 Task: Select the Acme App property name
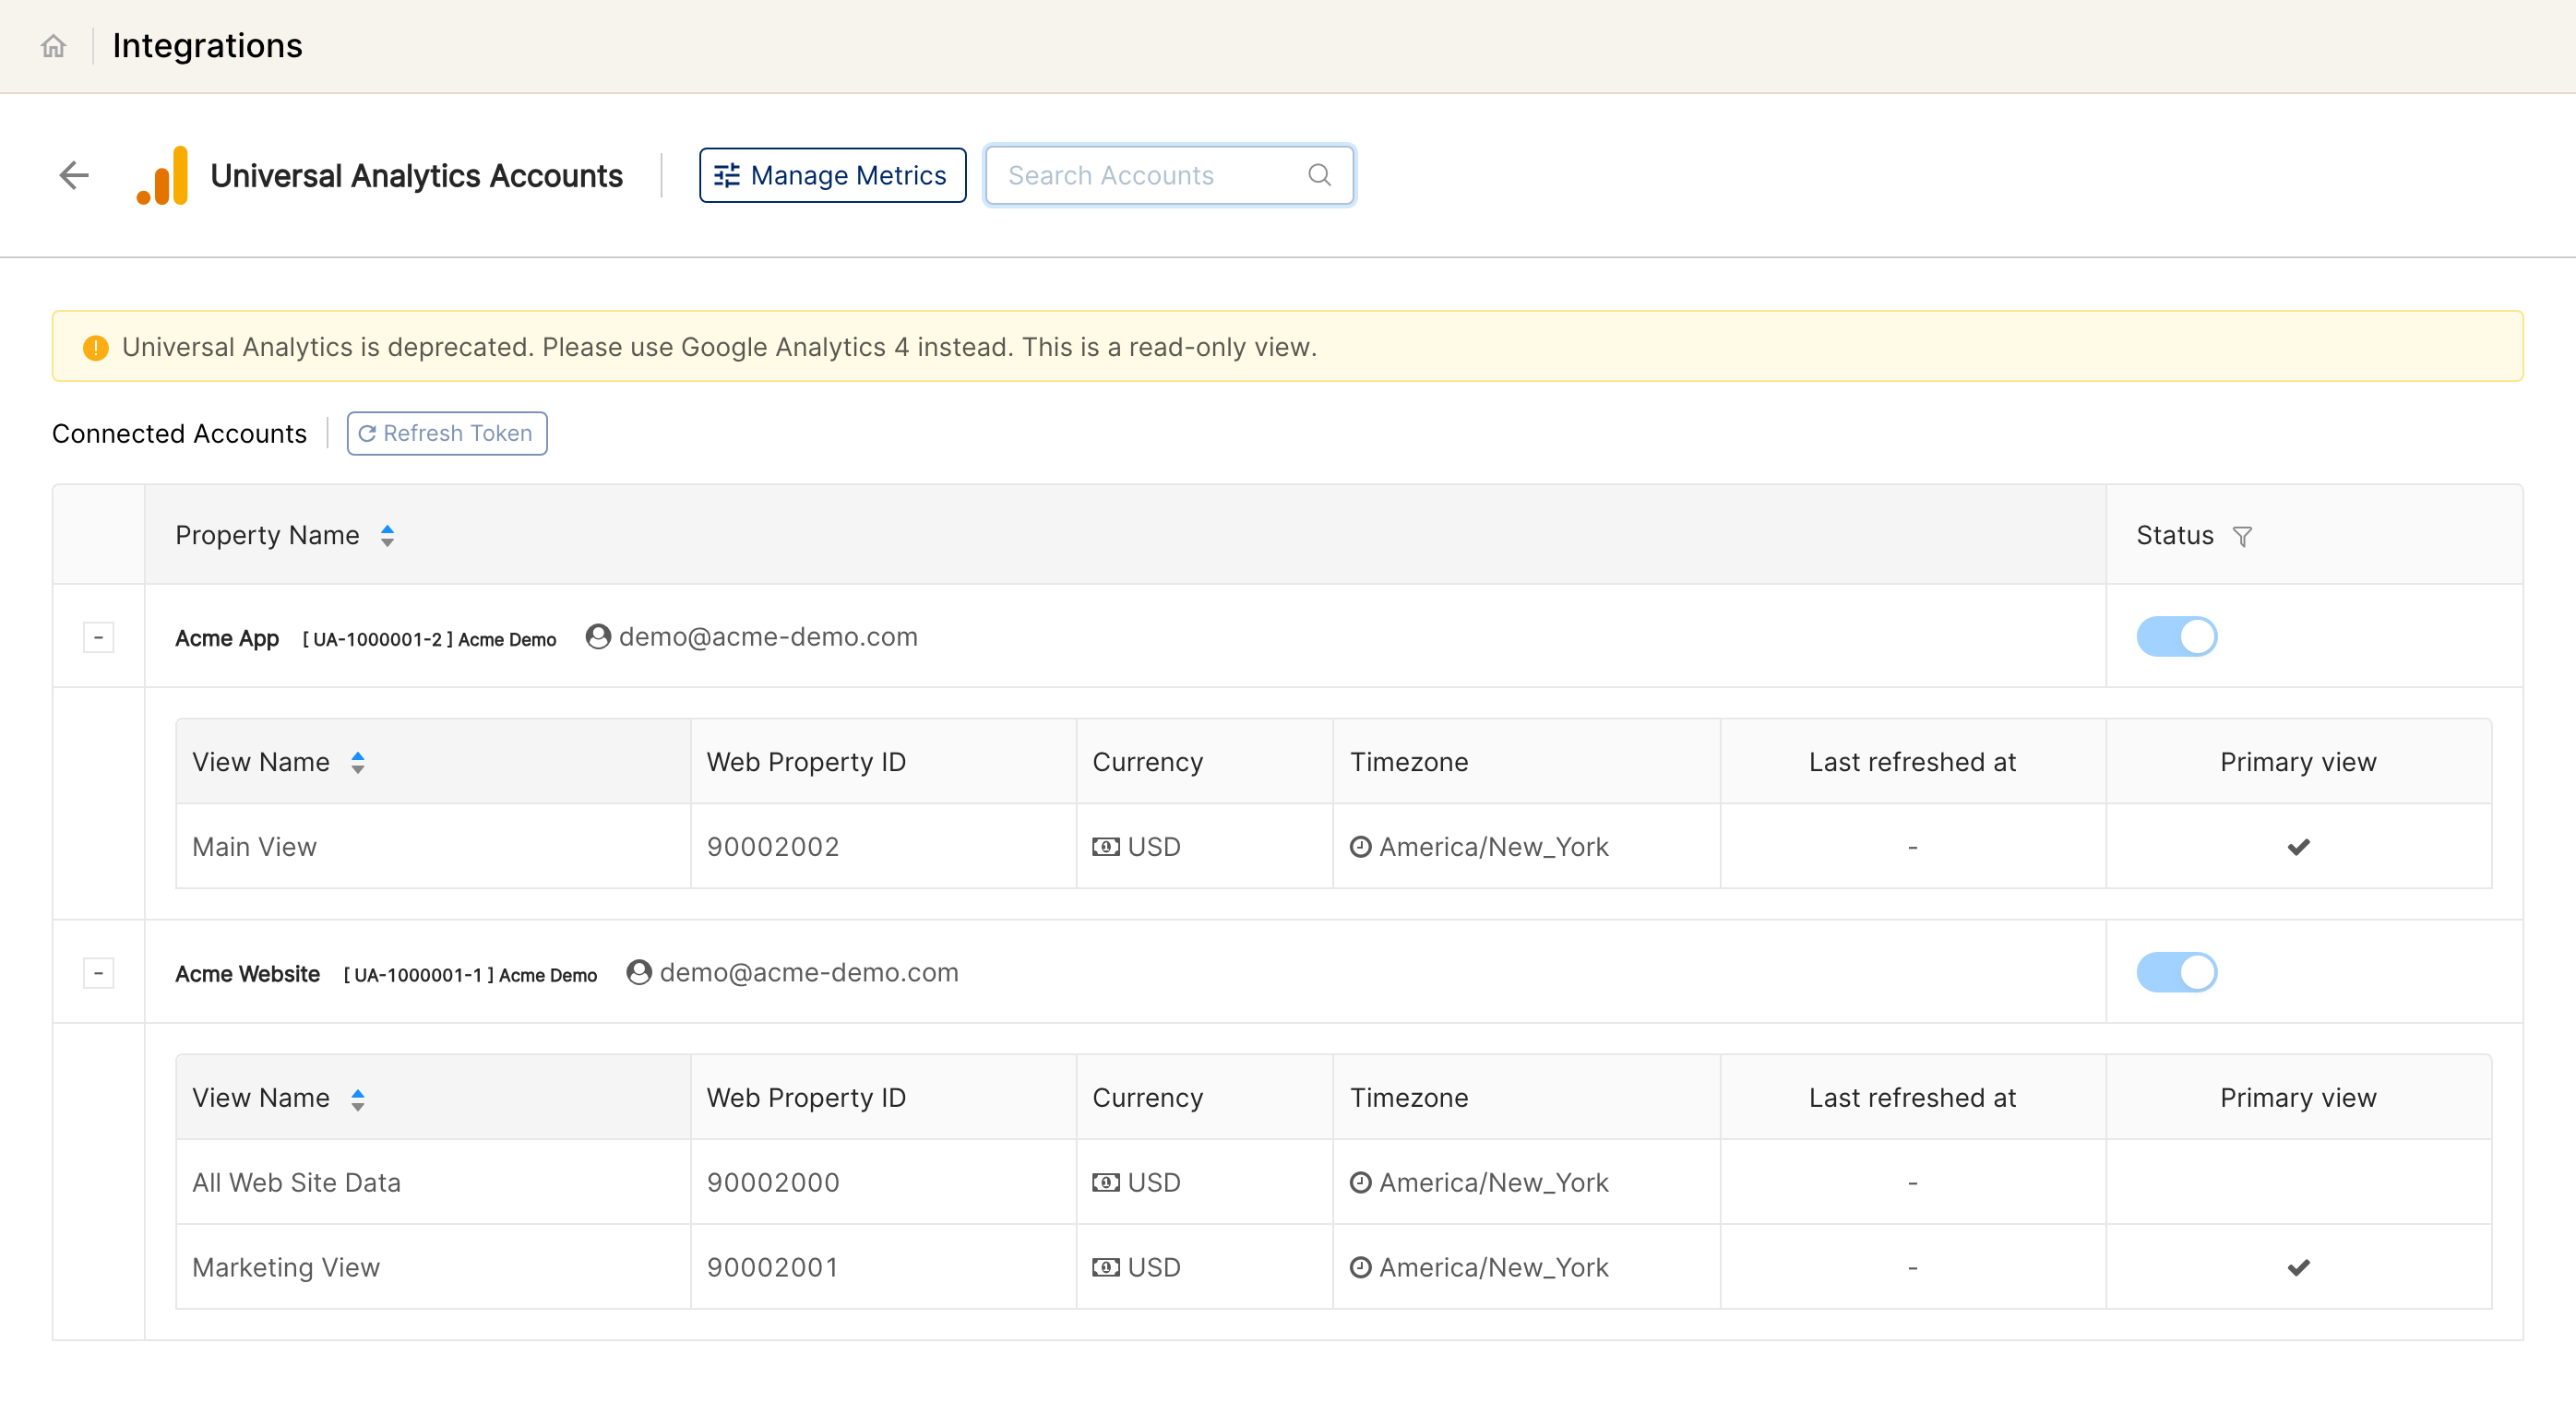click(x=227, y=638)
